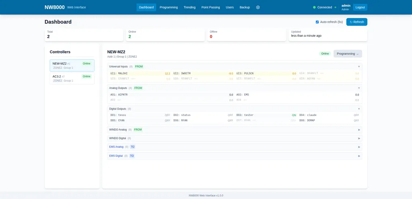Image resolution: width=412 pixels, height=199 pixels.
Task: Click DO4: claude output row
Action: pos(329,115)
